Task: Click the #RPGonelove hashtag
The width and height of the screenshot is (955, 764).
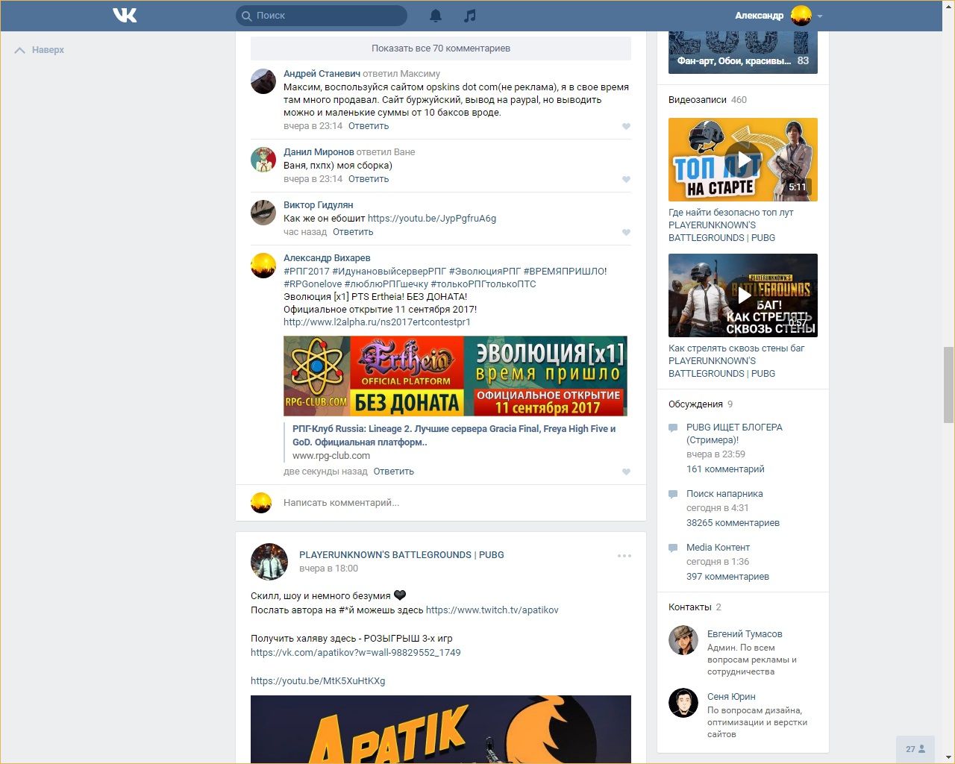Action: pos(313,284)
